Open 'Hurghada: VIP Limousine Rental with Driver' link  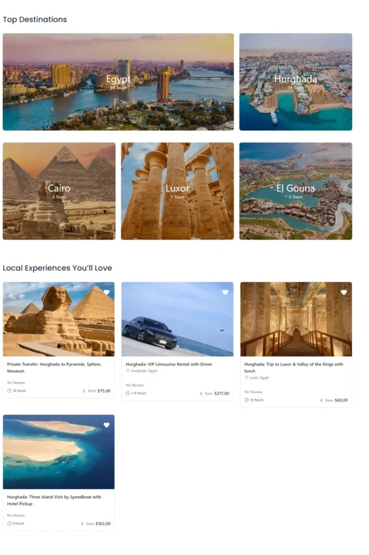click(x=169, y=364)
